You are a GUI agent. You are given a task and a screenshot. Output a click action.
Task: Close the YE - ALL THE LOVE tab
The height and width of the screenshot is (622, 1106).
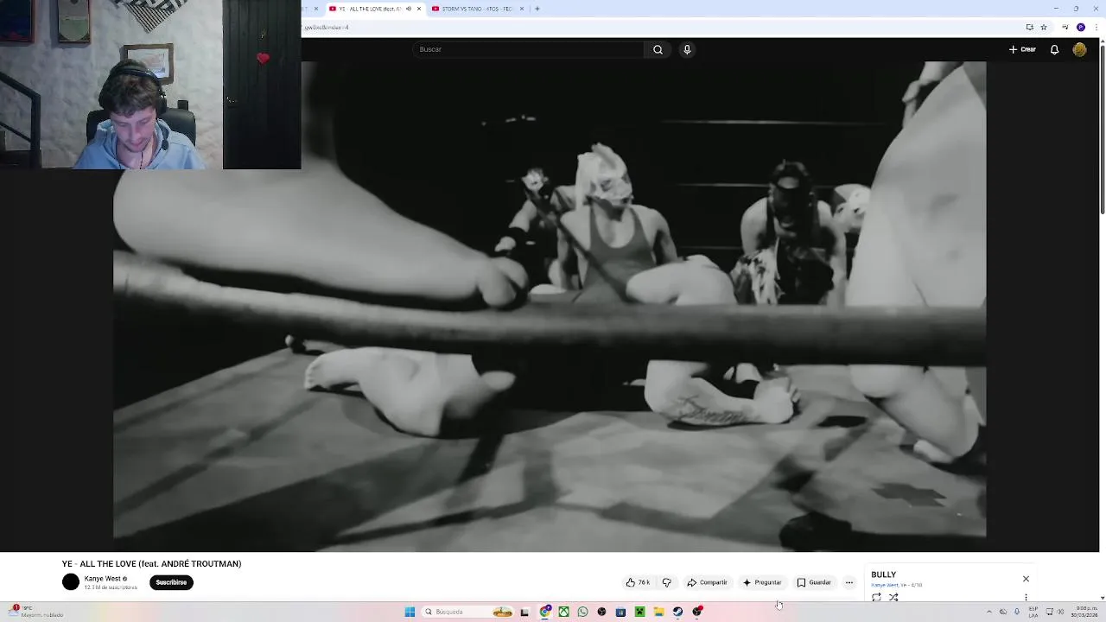[419, 9]
